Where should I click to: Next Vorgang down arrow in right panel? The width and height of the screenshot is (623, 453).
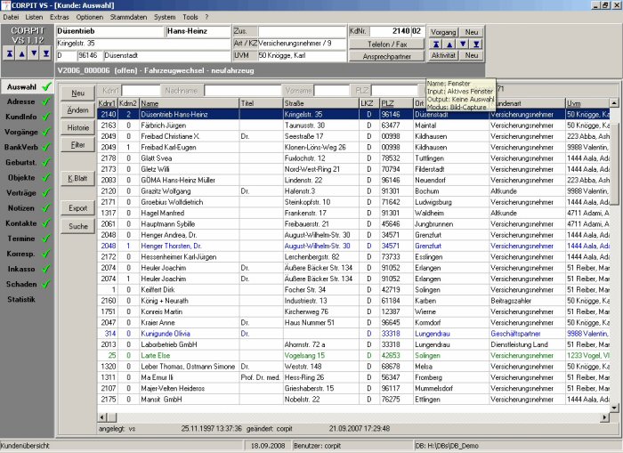463,44
